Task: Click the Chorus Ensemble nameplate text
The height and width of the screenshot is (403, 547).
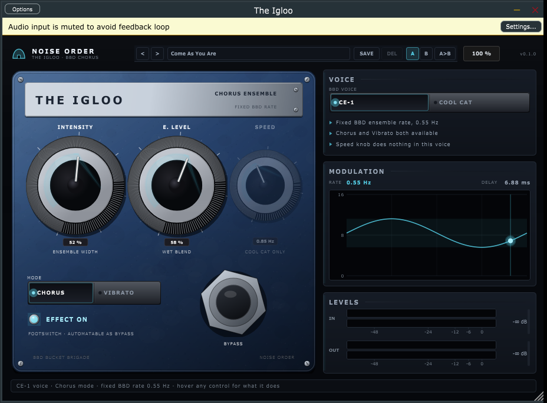Action: click(x=246, y=94)
